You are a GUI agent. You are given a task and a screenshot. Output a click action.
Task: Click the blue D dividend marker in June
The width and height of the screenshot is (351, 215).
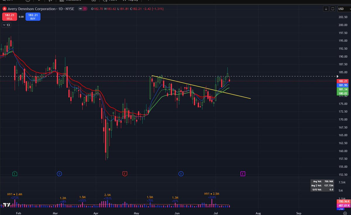pyautogui.click(x=181, y=174)
